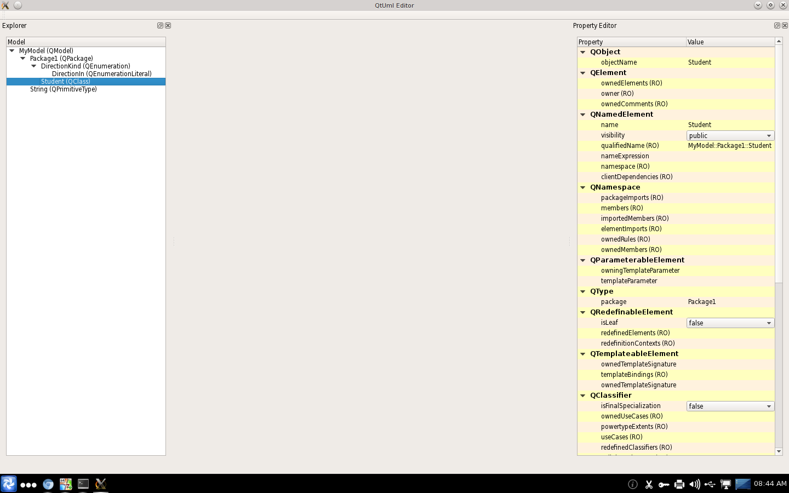
Task: Click the Property Editor scroll down arrow
Action: click(x=779, y=451)
